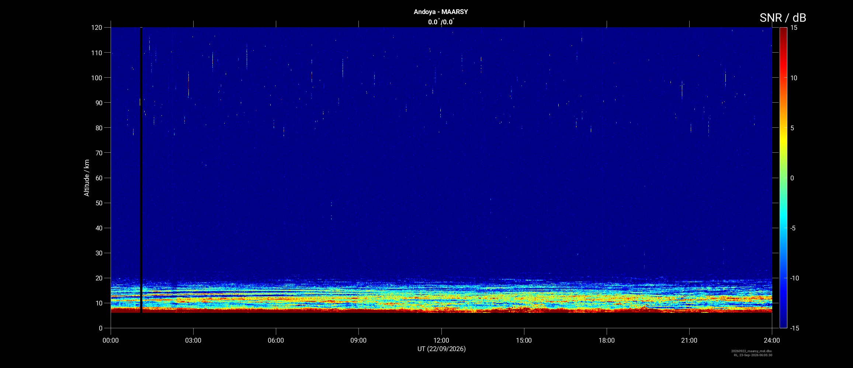Click the Andoya - MAARSY plot title
This screenshot has height=368, width=853.
pyautogui.click(x=441, y=12)
